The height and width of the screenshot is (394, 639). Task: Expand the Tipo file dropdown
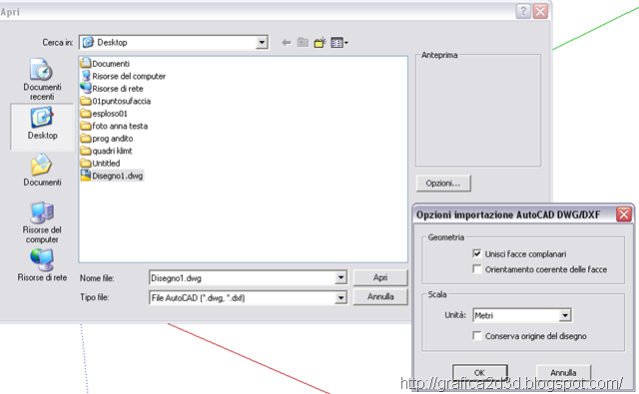[340, 298]
